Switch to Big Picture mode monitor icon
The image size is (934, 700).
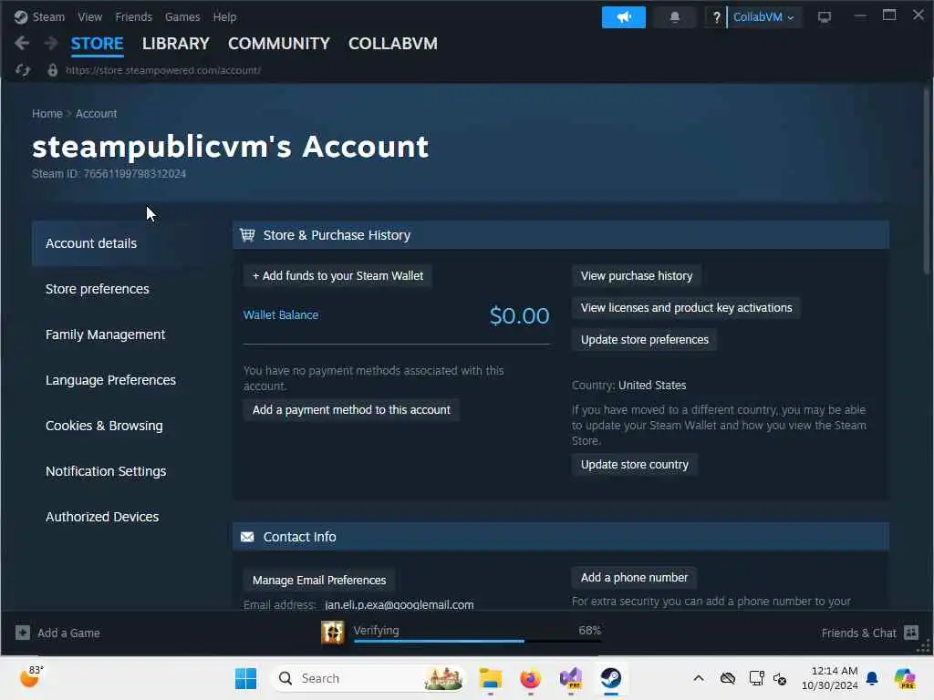pyautogui.click(x=824, y=17)
